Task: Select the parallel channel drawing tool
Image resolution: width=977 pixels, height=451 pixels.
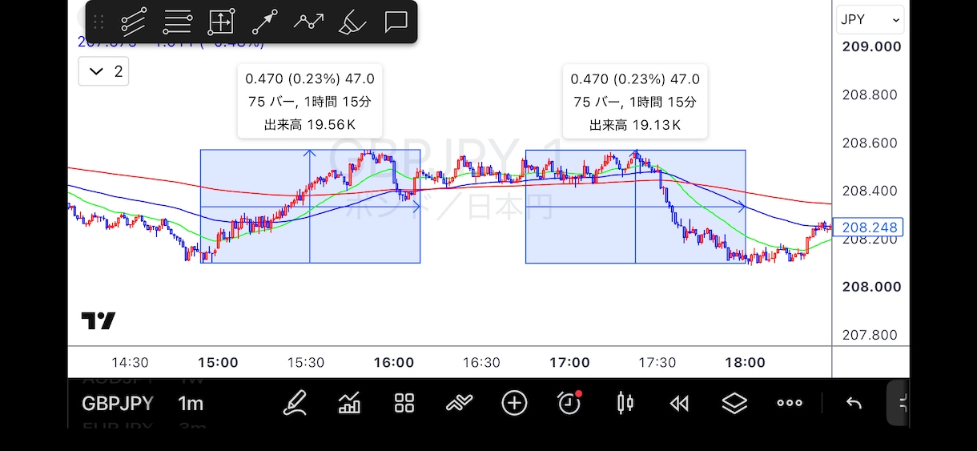Action: click(x=134, y=22)
